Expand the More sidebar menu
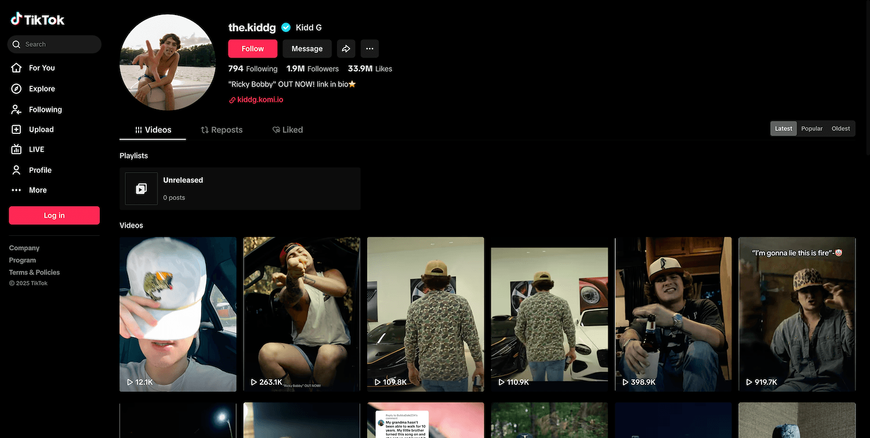870x438 pixels. [38, 190]
